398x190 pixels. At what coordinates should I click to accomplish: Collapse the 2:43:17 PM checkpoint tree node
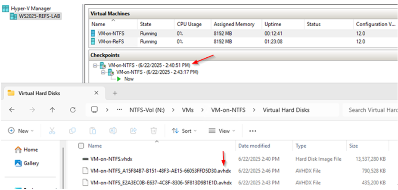point(103,72)
